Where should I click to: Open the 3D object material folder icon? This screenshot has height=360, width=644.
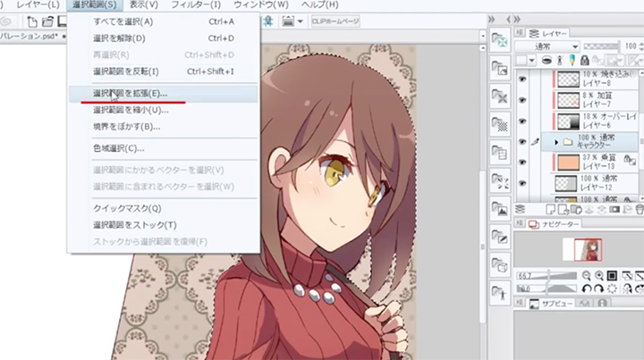pos(500,265)
